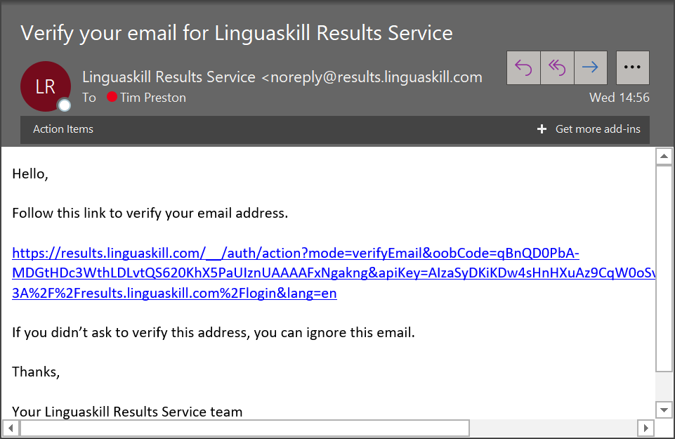
Task: Click the email subject title
Action: pos(237,33)
